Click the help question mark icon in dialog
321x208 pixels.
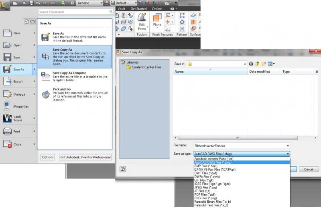click(x=123, y=169)
